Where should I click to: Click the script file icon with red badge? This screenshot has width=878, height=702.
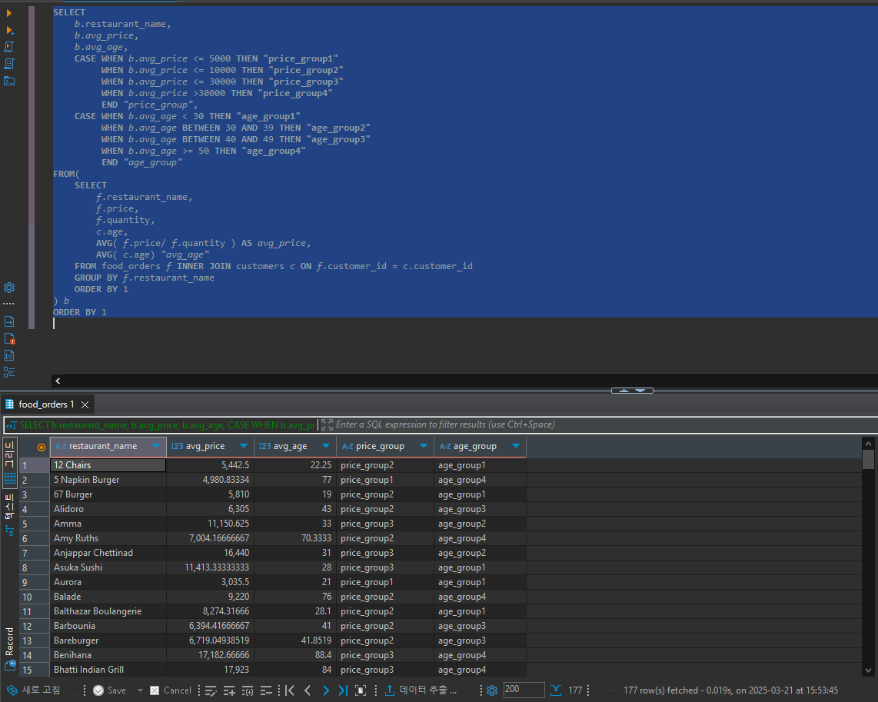point(9,338)
